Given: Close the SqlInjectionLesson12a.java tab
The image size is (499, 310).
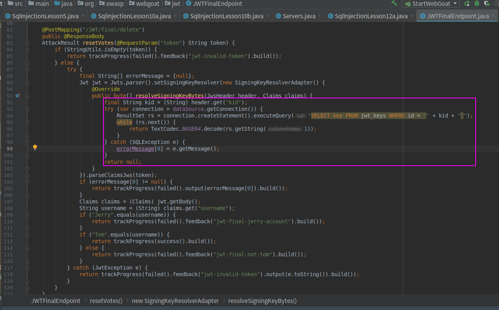Looking at the screenshot, I should [412, 16].
